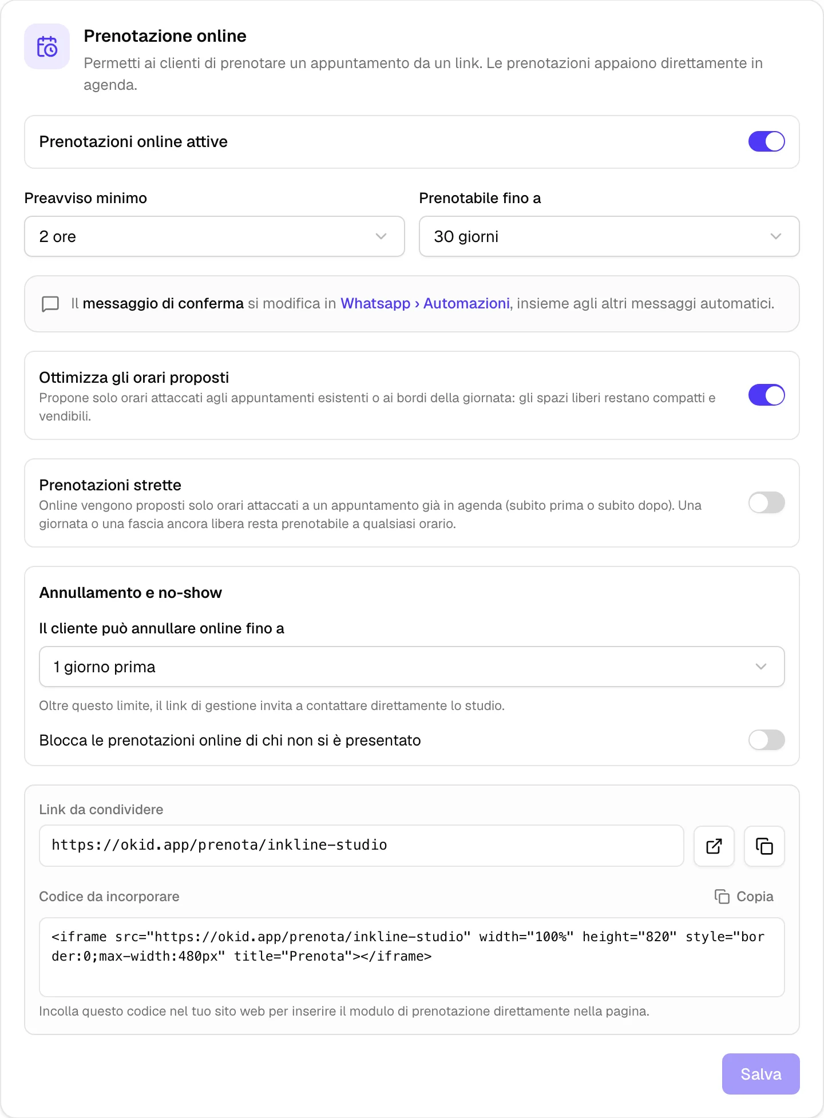The width and height of the screenshot is (824, 1118).
Task: Open booking link in new tab icon
Action: [714, 846]
